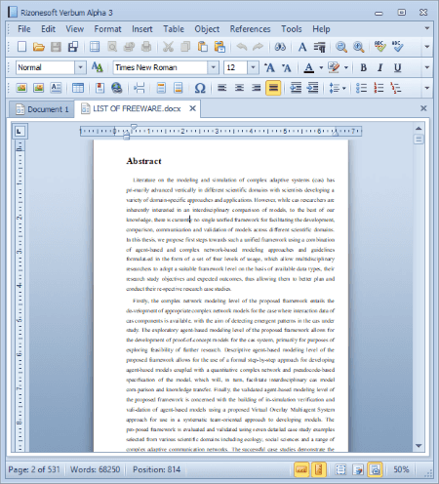439x484 pixels.
Task: Click the Find binoculars icon
Action: point(280,47)
